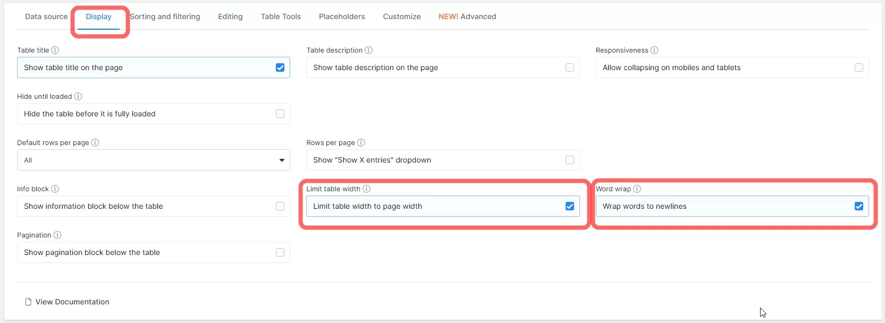This screenshot has height=323, width=885.
Task: Click info icon next to Responsiveness
Action: click(654, 50)
